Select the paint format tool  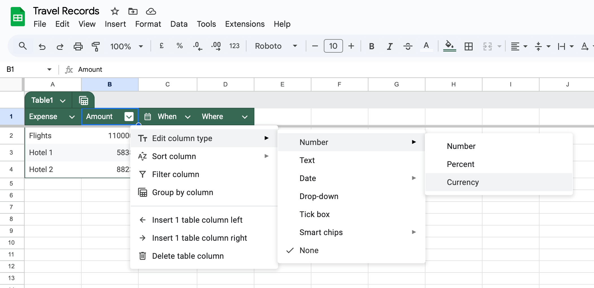click(96, 46)
